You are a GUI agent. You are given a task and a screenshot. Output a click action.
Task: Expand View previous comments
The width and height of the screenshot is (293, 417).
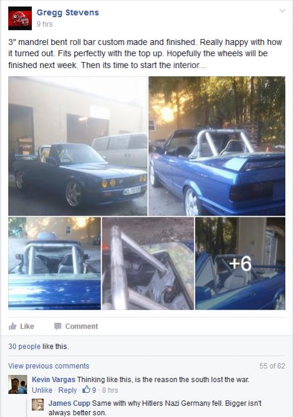tap(49, 366)
